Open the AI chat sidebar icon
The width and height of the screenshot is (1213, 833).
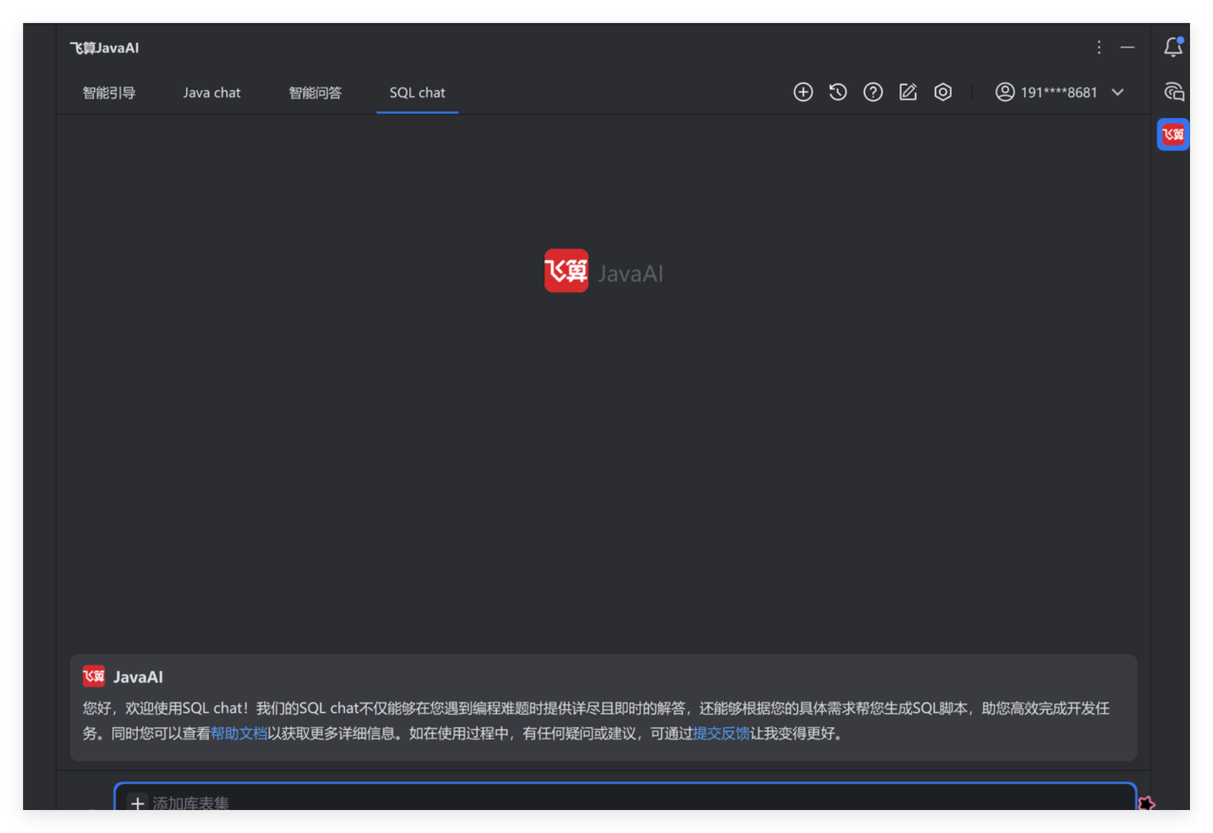pyautogui.click(x=1173, y=92)
